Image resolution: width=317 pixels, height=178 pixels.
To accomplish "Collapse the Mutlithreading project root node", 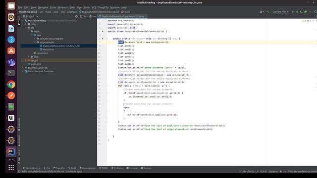I will coord(23,21).
